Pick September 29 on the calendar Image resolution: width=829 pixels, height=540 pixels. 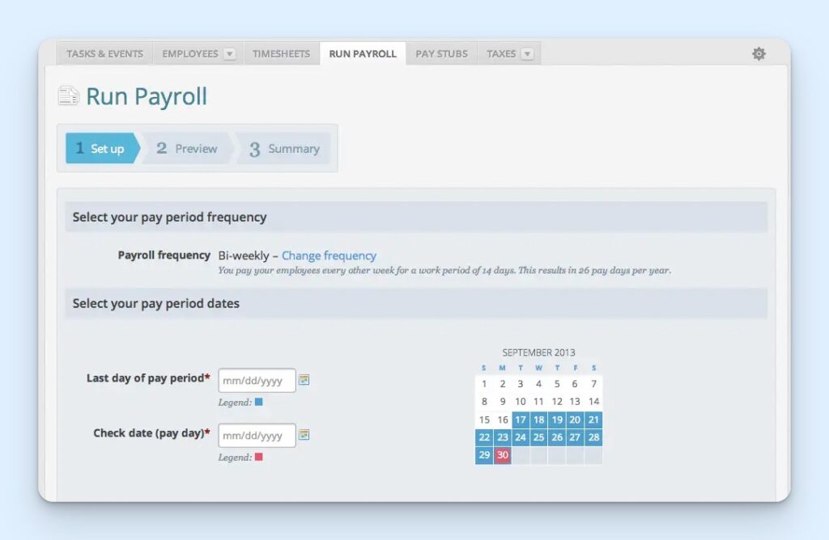tap(484, 455)
